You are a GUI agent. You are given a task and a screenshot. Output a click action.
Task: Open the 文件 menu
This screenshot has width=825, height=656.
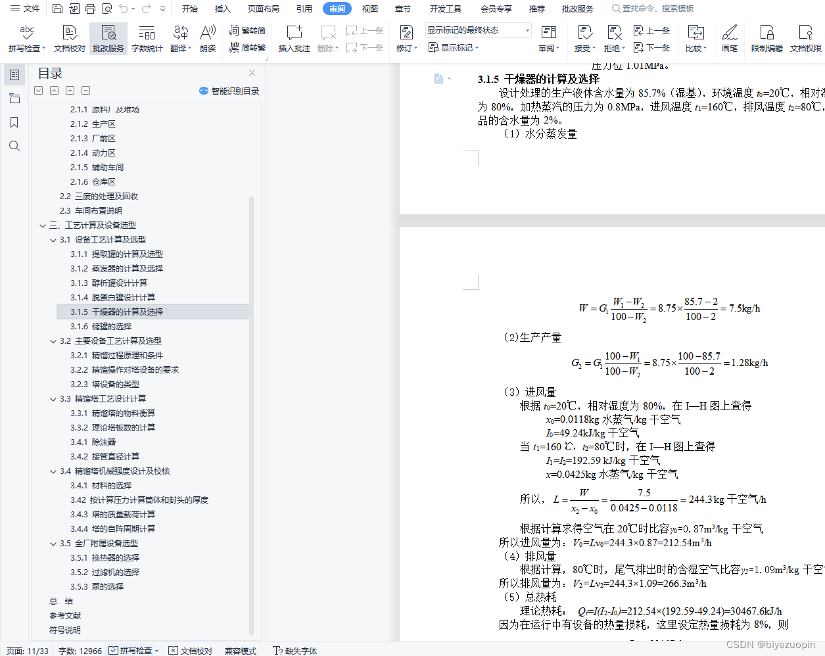tap(25, 9)
